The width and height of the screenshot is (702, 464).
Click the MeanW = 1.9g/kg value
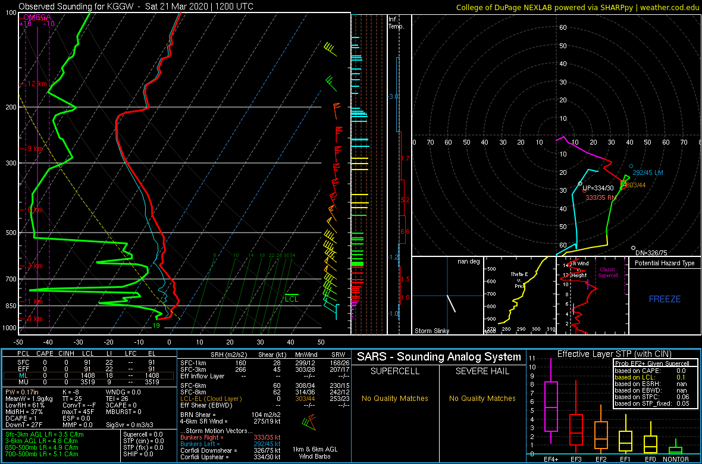point(30,399)
